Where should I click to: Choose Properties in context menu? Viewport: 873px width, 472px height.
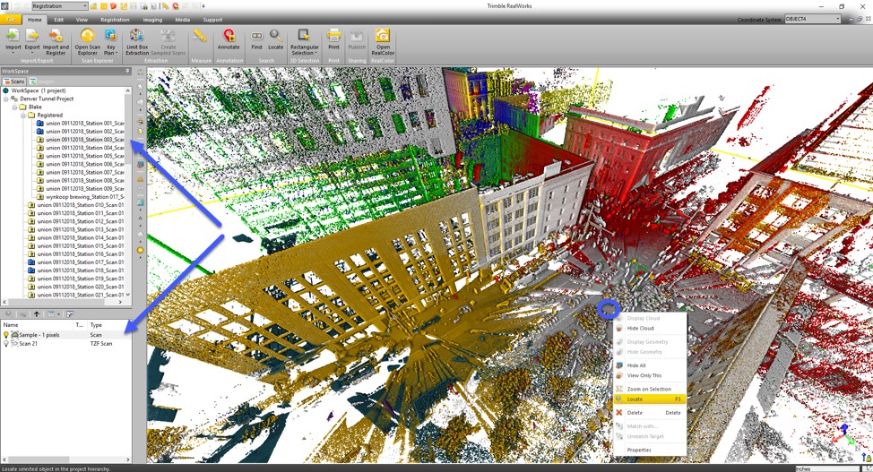650,450
